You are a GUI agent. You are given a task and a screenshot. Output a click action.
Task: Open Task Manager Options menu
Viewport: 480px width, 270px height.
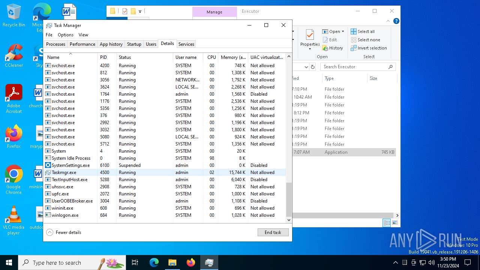pyautogui.click(x=66, y=35)
